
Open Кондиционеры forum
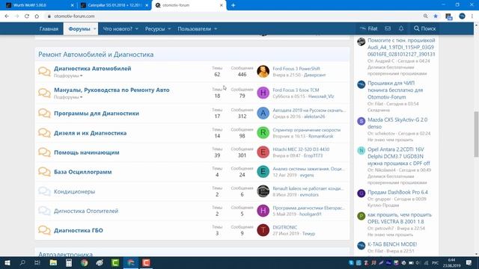75,191
